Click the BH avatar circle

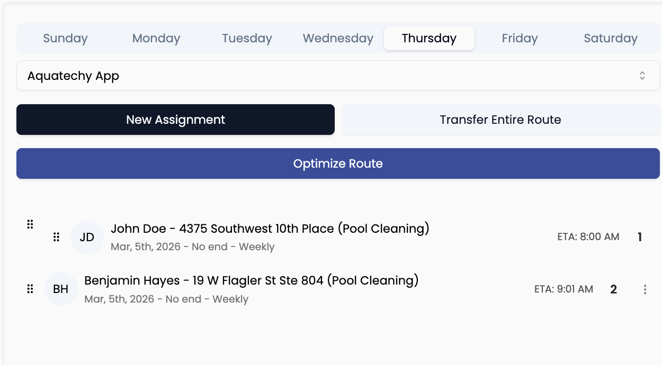pos(61,289)
